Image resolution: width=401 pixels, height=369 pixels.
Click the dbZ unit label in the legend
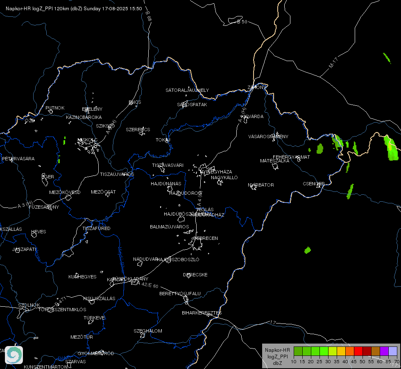(x=277, y=363)
